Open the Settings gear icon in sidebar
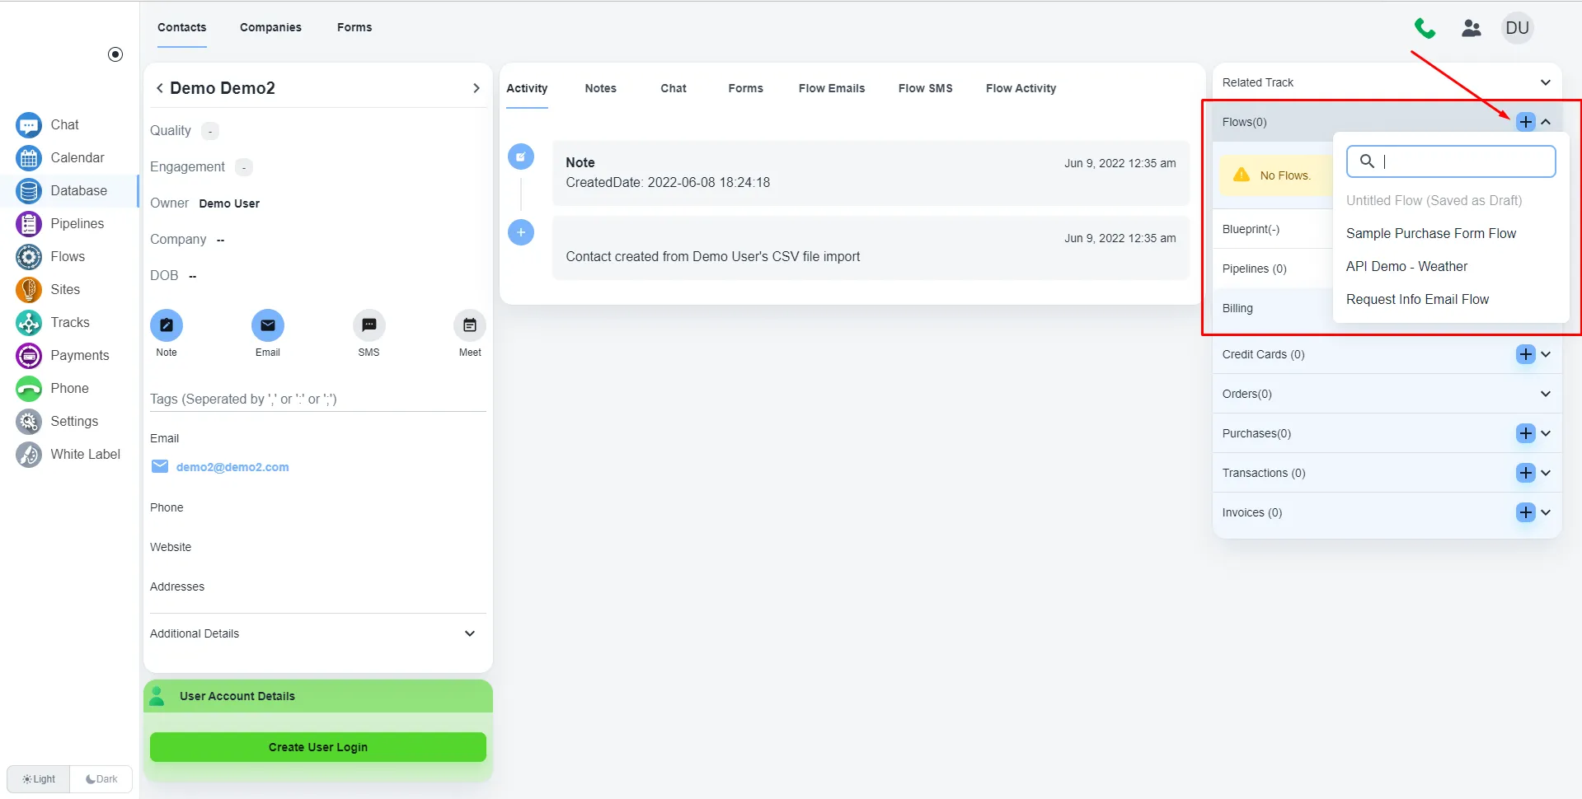 (x=29, y=422)
